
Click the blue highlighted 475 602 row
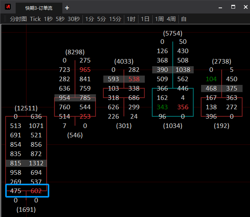27,191
